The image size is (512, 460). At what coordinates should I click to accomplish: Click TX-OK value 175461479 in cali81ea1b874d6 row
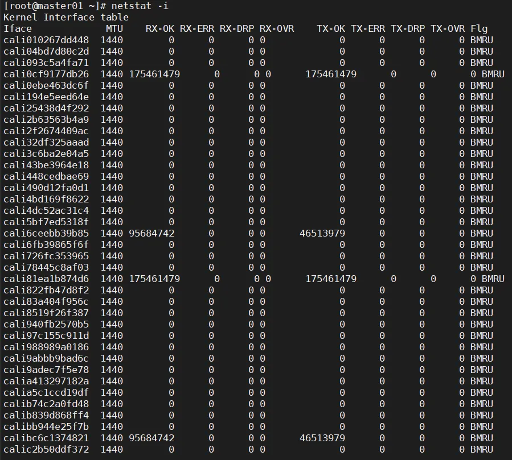point(331,279)
